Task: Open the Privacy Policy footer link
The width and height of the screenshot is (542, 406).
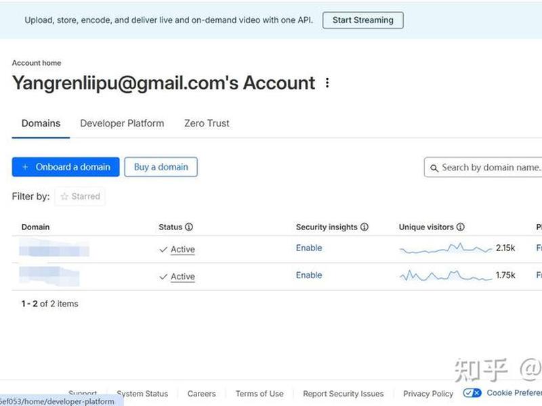Action: point(428,394)
